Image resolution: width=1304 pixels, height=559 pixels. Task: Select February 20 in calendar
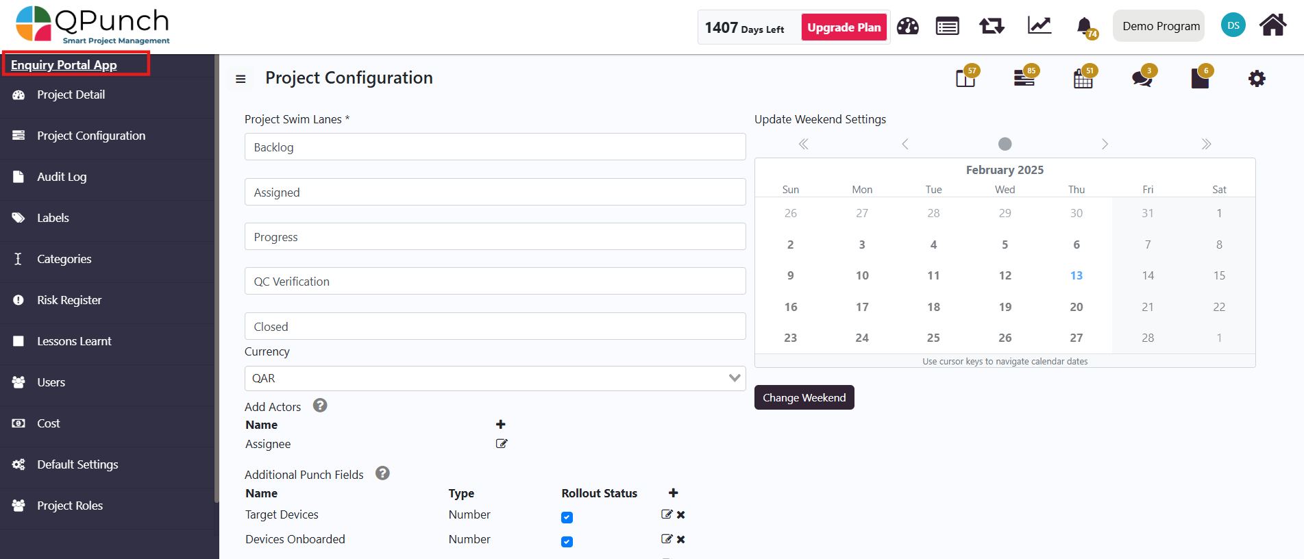click(x=1077, y=307)
